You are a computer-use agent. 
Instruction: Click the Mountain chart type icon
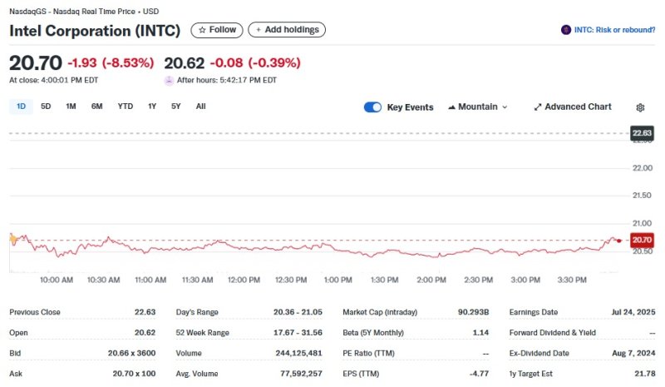tap(451, 107)
